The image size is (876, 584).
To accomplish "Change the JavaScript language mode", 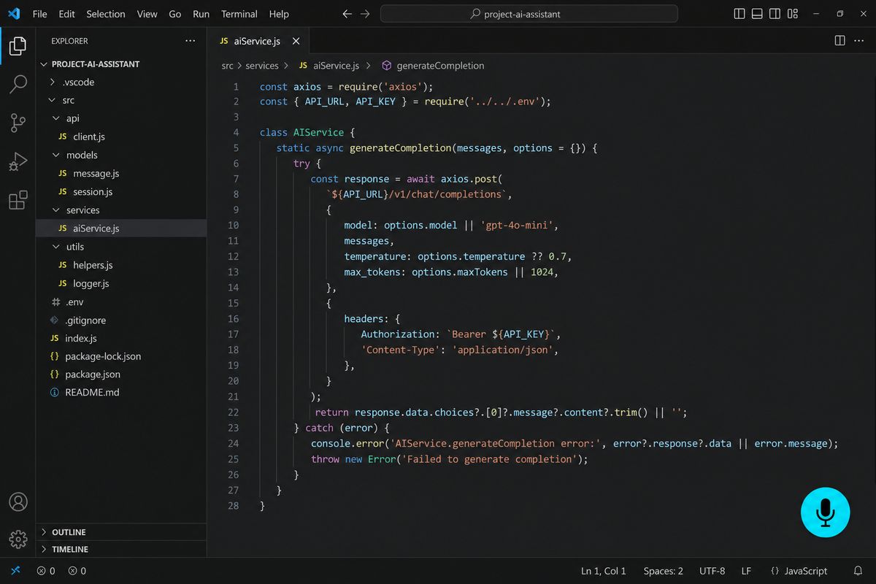I will point(799,571).
